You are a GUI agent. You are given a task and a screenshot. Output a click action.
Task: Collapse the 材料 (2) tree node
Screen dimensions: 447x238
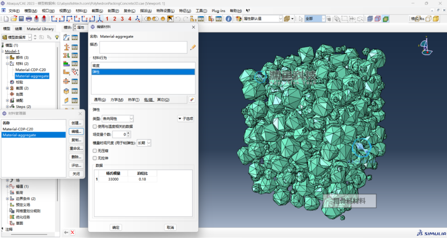7,64
